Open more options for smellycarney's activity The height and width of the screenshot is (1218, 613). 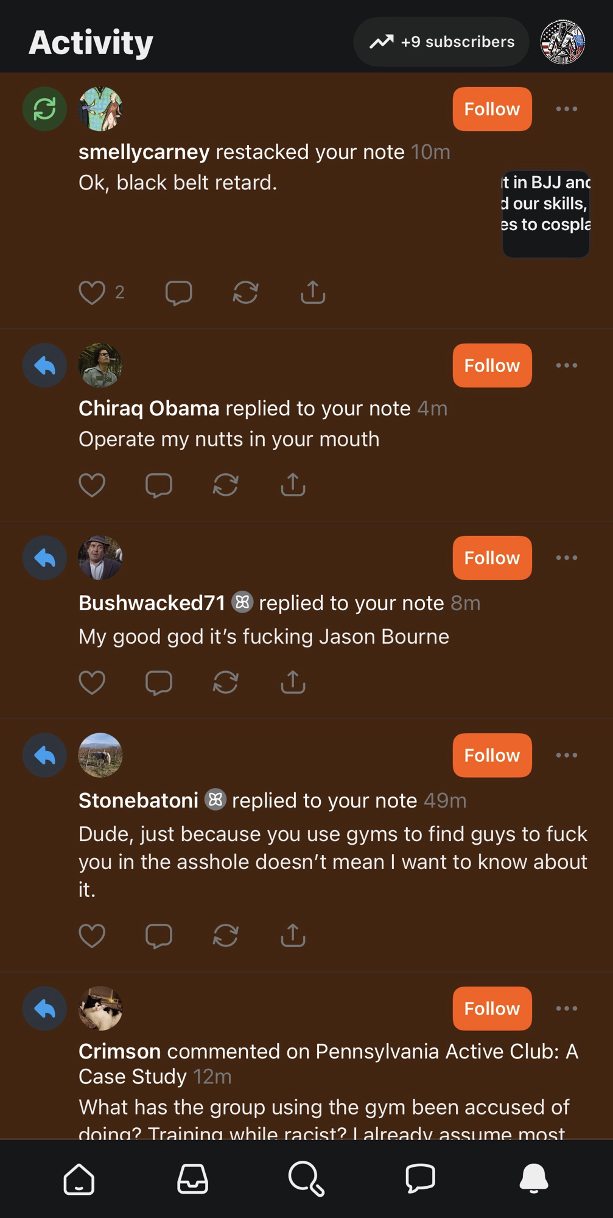tap(566, 109)
